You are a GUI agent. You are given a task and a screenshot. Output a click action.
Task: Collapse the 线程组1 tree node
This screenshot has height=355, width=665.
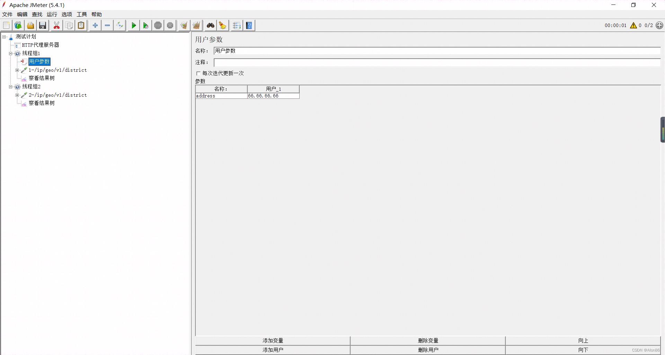click(x=11, y=53)
